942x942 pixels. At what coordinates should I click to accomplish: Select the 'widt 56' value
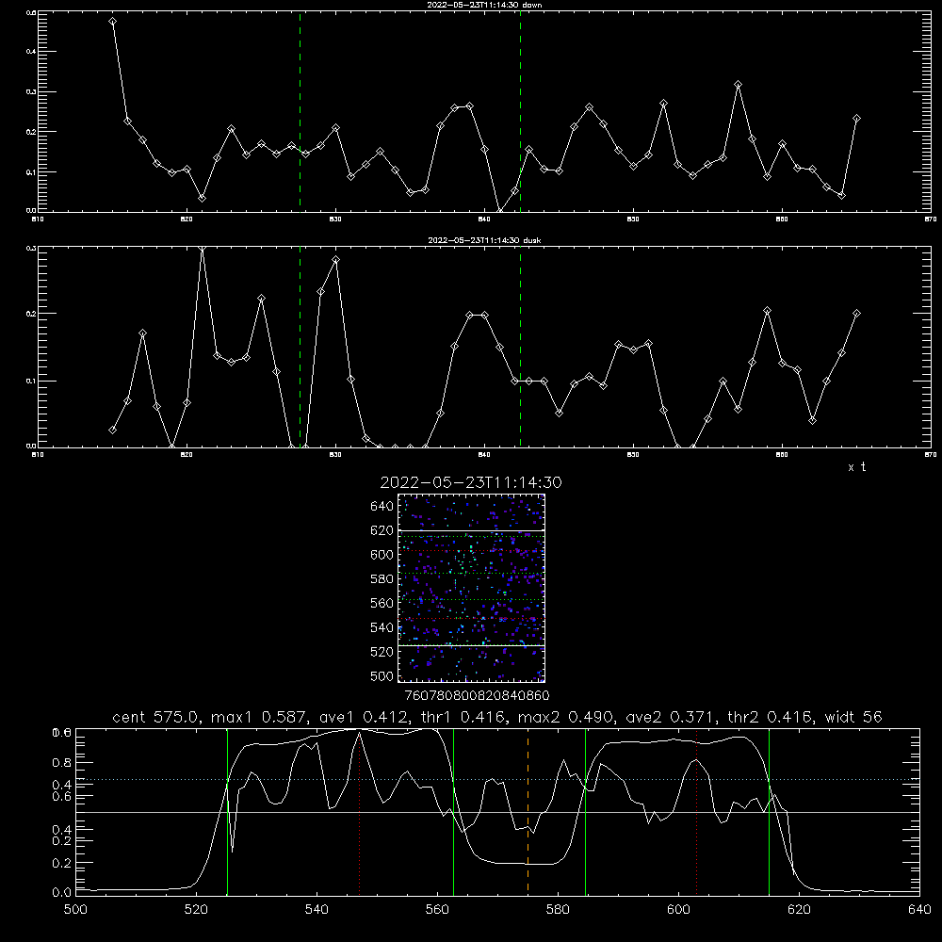[853, 717]
